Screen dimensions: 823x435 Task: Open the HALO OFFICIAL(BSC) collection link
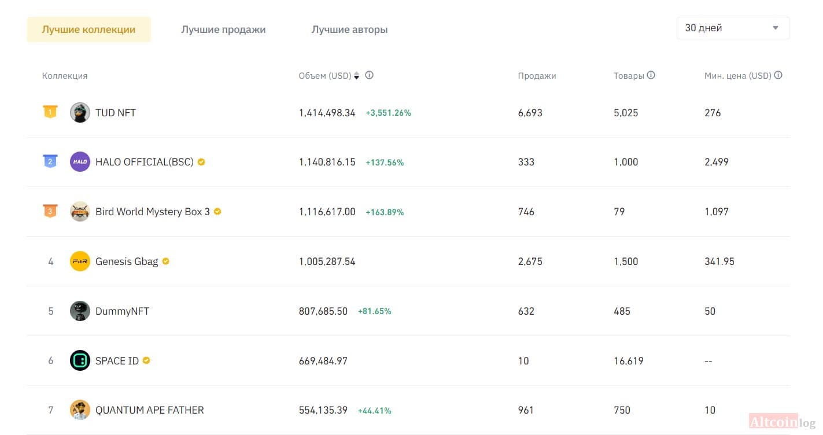(145, 162)
